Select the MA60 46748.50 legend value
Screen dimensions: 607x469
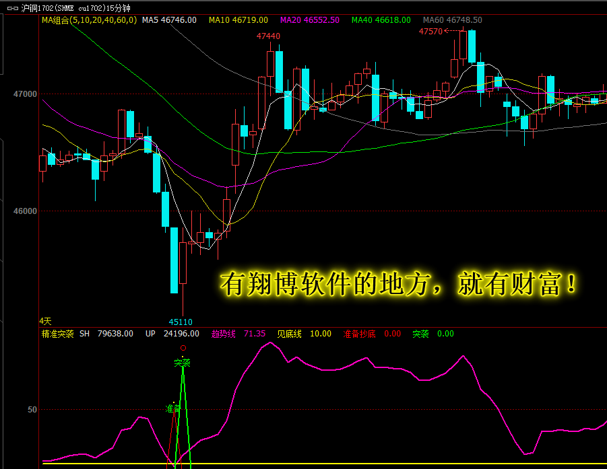tap(453, 20)
